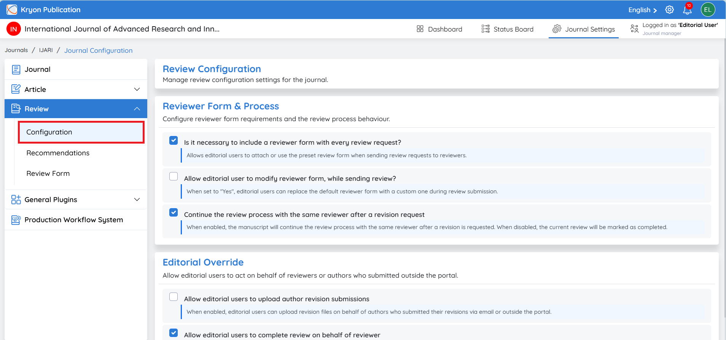Expand the Article section chevron
The image size is (726, 340).
tap(137, 89)
